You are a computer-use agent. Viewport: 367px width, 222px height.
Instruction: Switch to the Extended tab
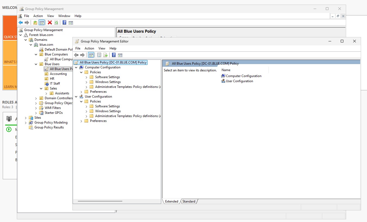point(172,201)
